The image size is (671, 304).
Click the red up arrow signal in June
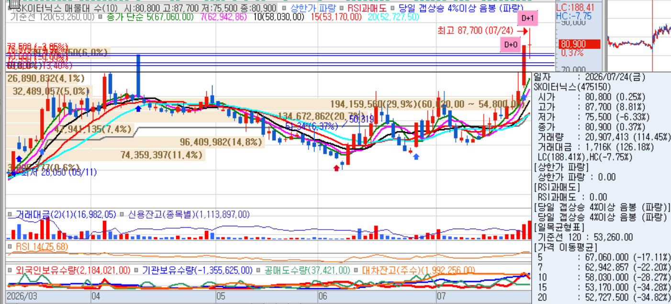pos(336,168)
